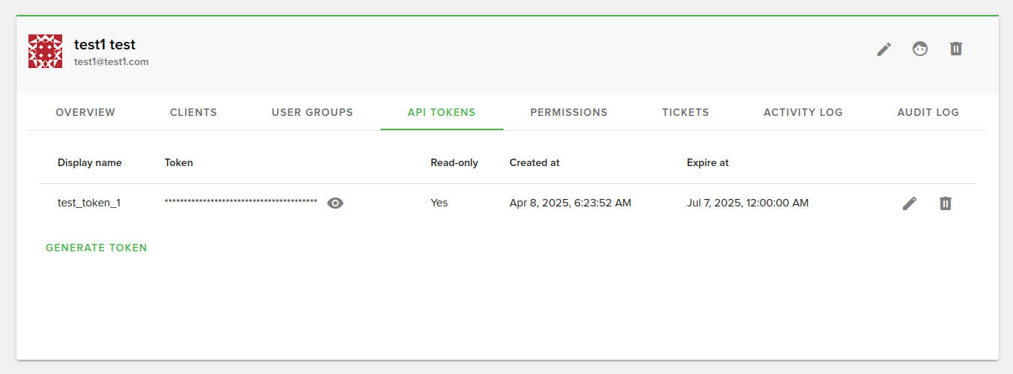
Task: Click the impersonate user face icon
Action: coord(920,49)
